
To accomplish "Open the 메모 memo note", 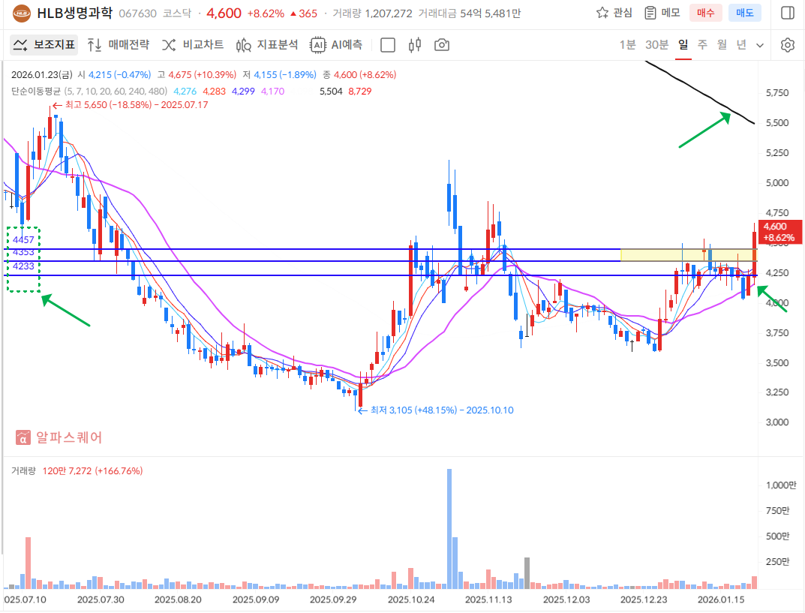I will pyautogui.click(x=662, y=13).
